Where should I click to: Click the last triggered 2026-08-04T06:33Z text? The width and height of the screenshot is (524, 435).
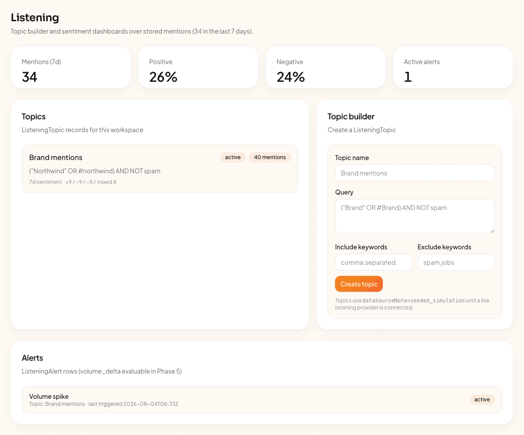point(133,404)
